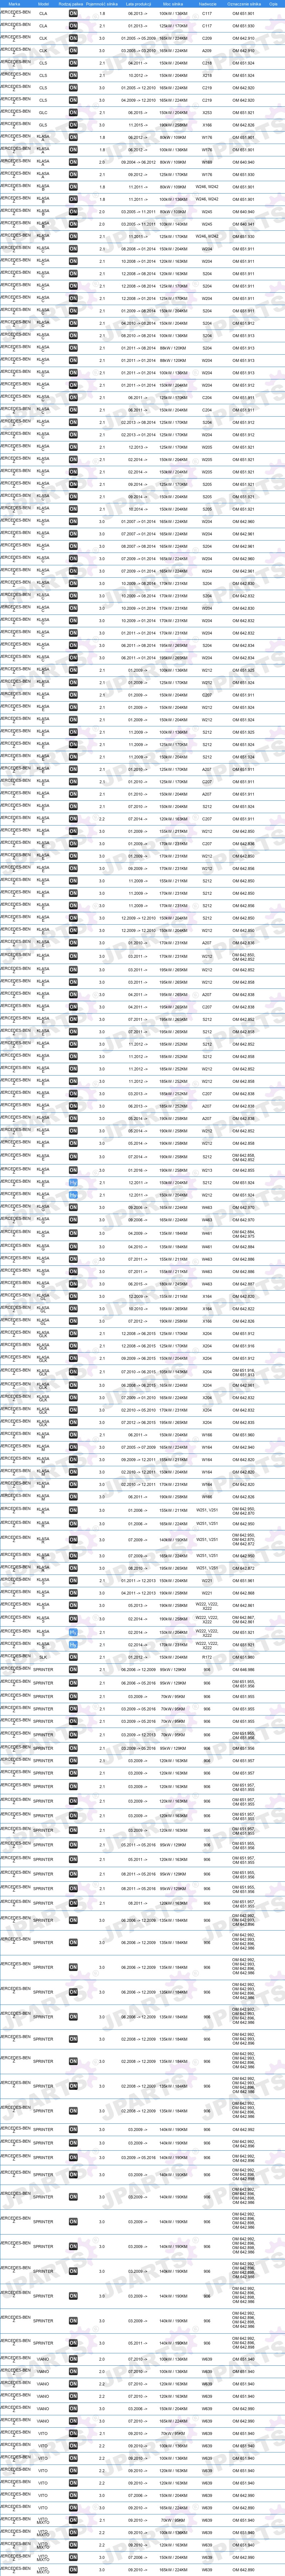
Task: Click the Moc silnika column header
Action: click(173, 4)
